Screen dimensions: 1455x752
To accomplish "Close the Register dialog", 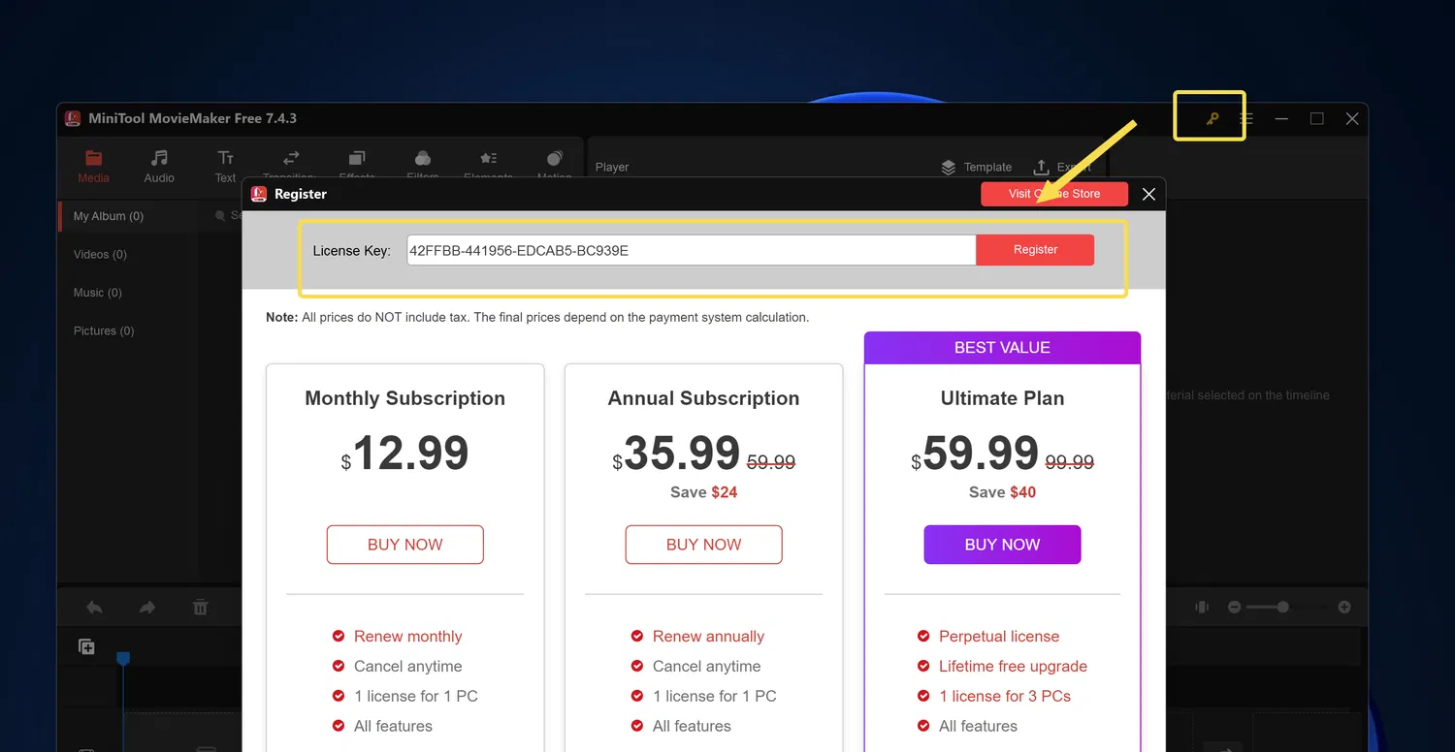I will (x=1148, y=194).
